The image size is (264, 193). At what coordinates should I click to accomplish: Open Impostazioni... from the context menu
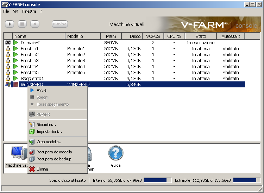click(x=58, y=132)
